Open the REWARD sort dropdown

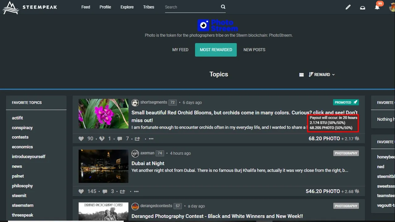point(322,75)
